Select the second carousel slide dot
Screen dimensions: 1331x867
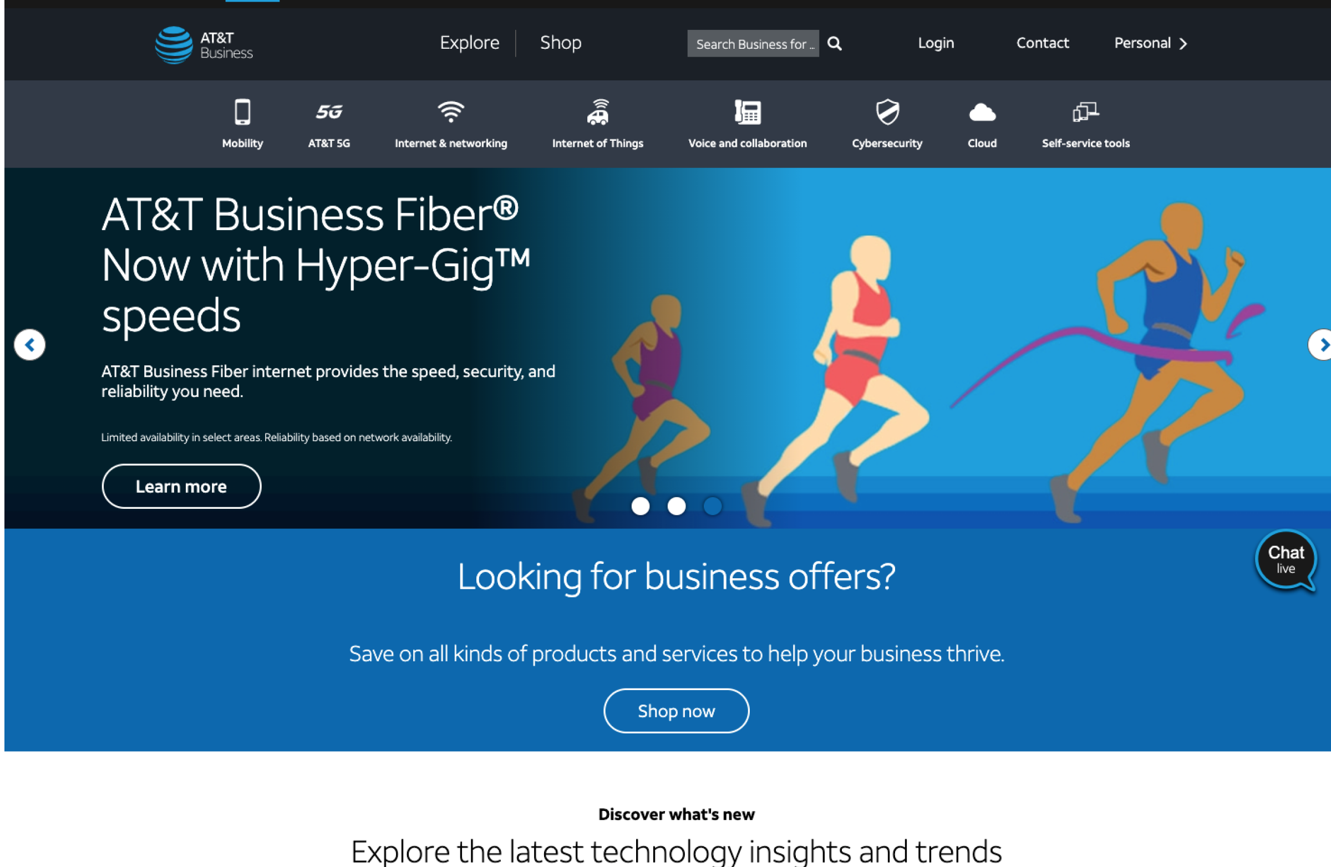(676, 506)
